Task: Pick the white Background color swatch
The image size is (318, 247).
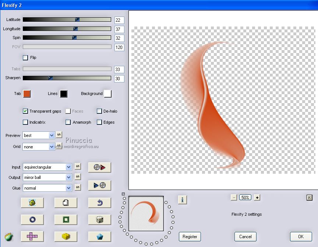Action: coord(108,94)
